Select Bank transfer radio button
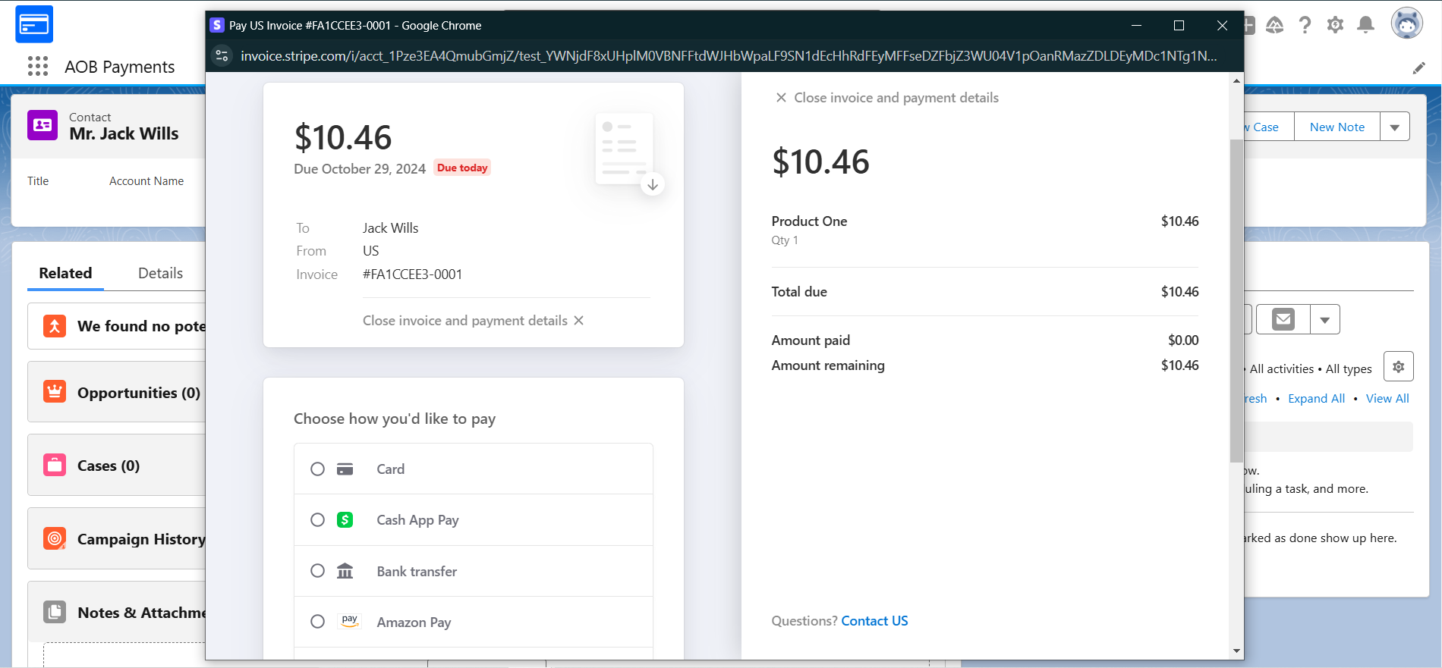The image size is (1442, 668). tap(318, 571)
